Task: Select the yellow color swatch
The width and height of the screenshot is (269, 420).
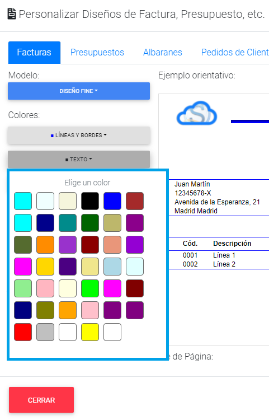Action: (x=90, y=332)
